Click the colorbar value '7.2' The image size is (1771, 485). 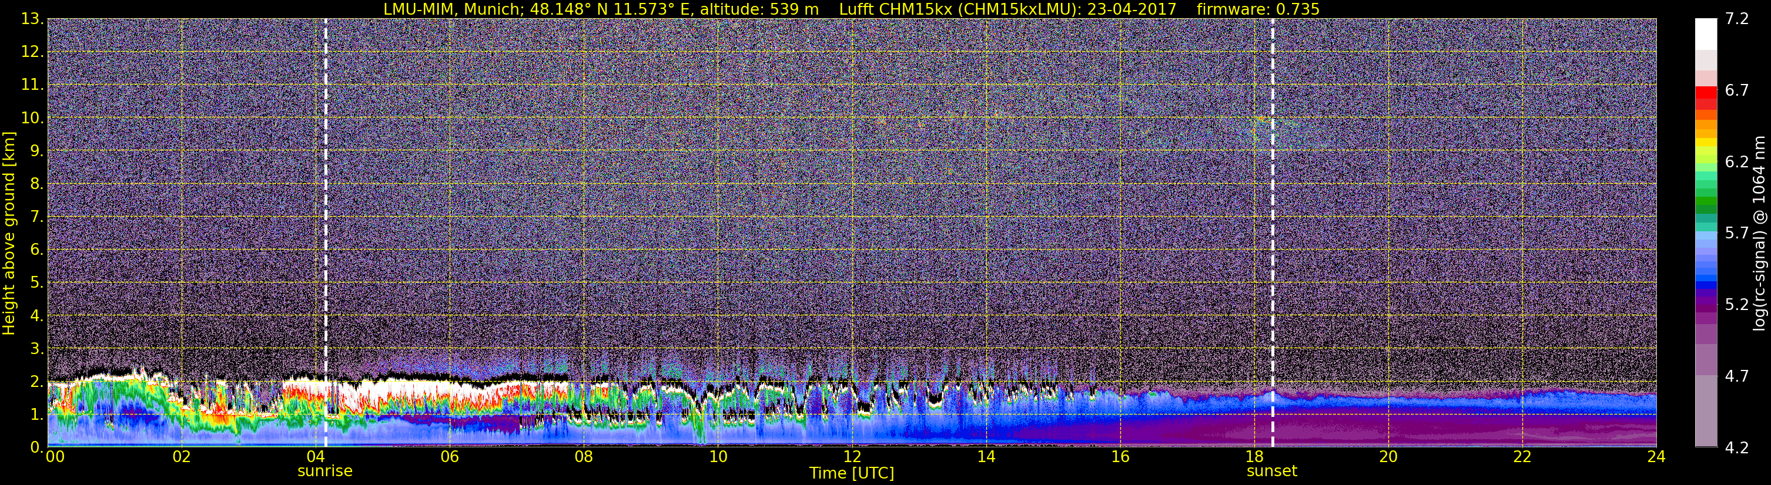tap(1737, 19)
